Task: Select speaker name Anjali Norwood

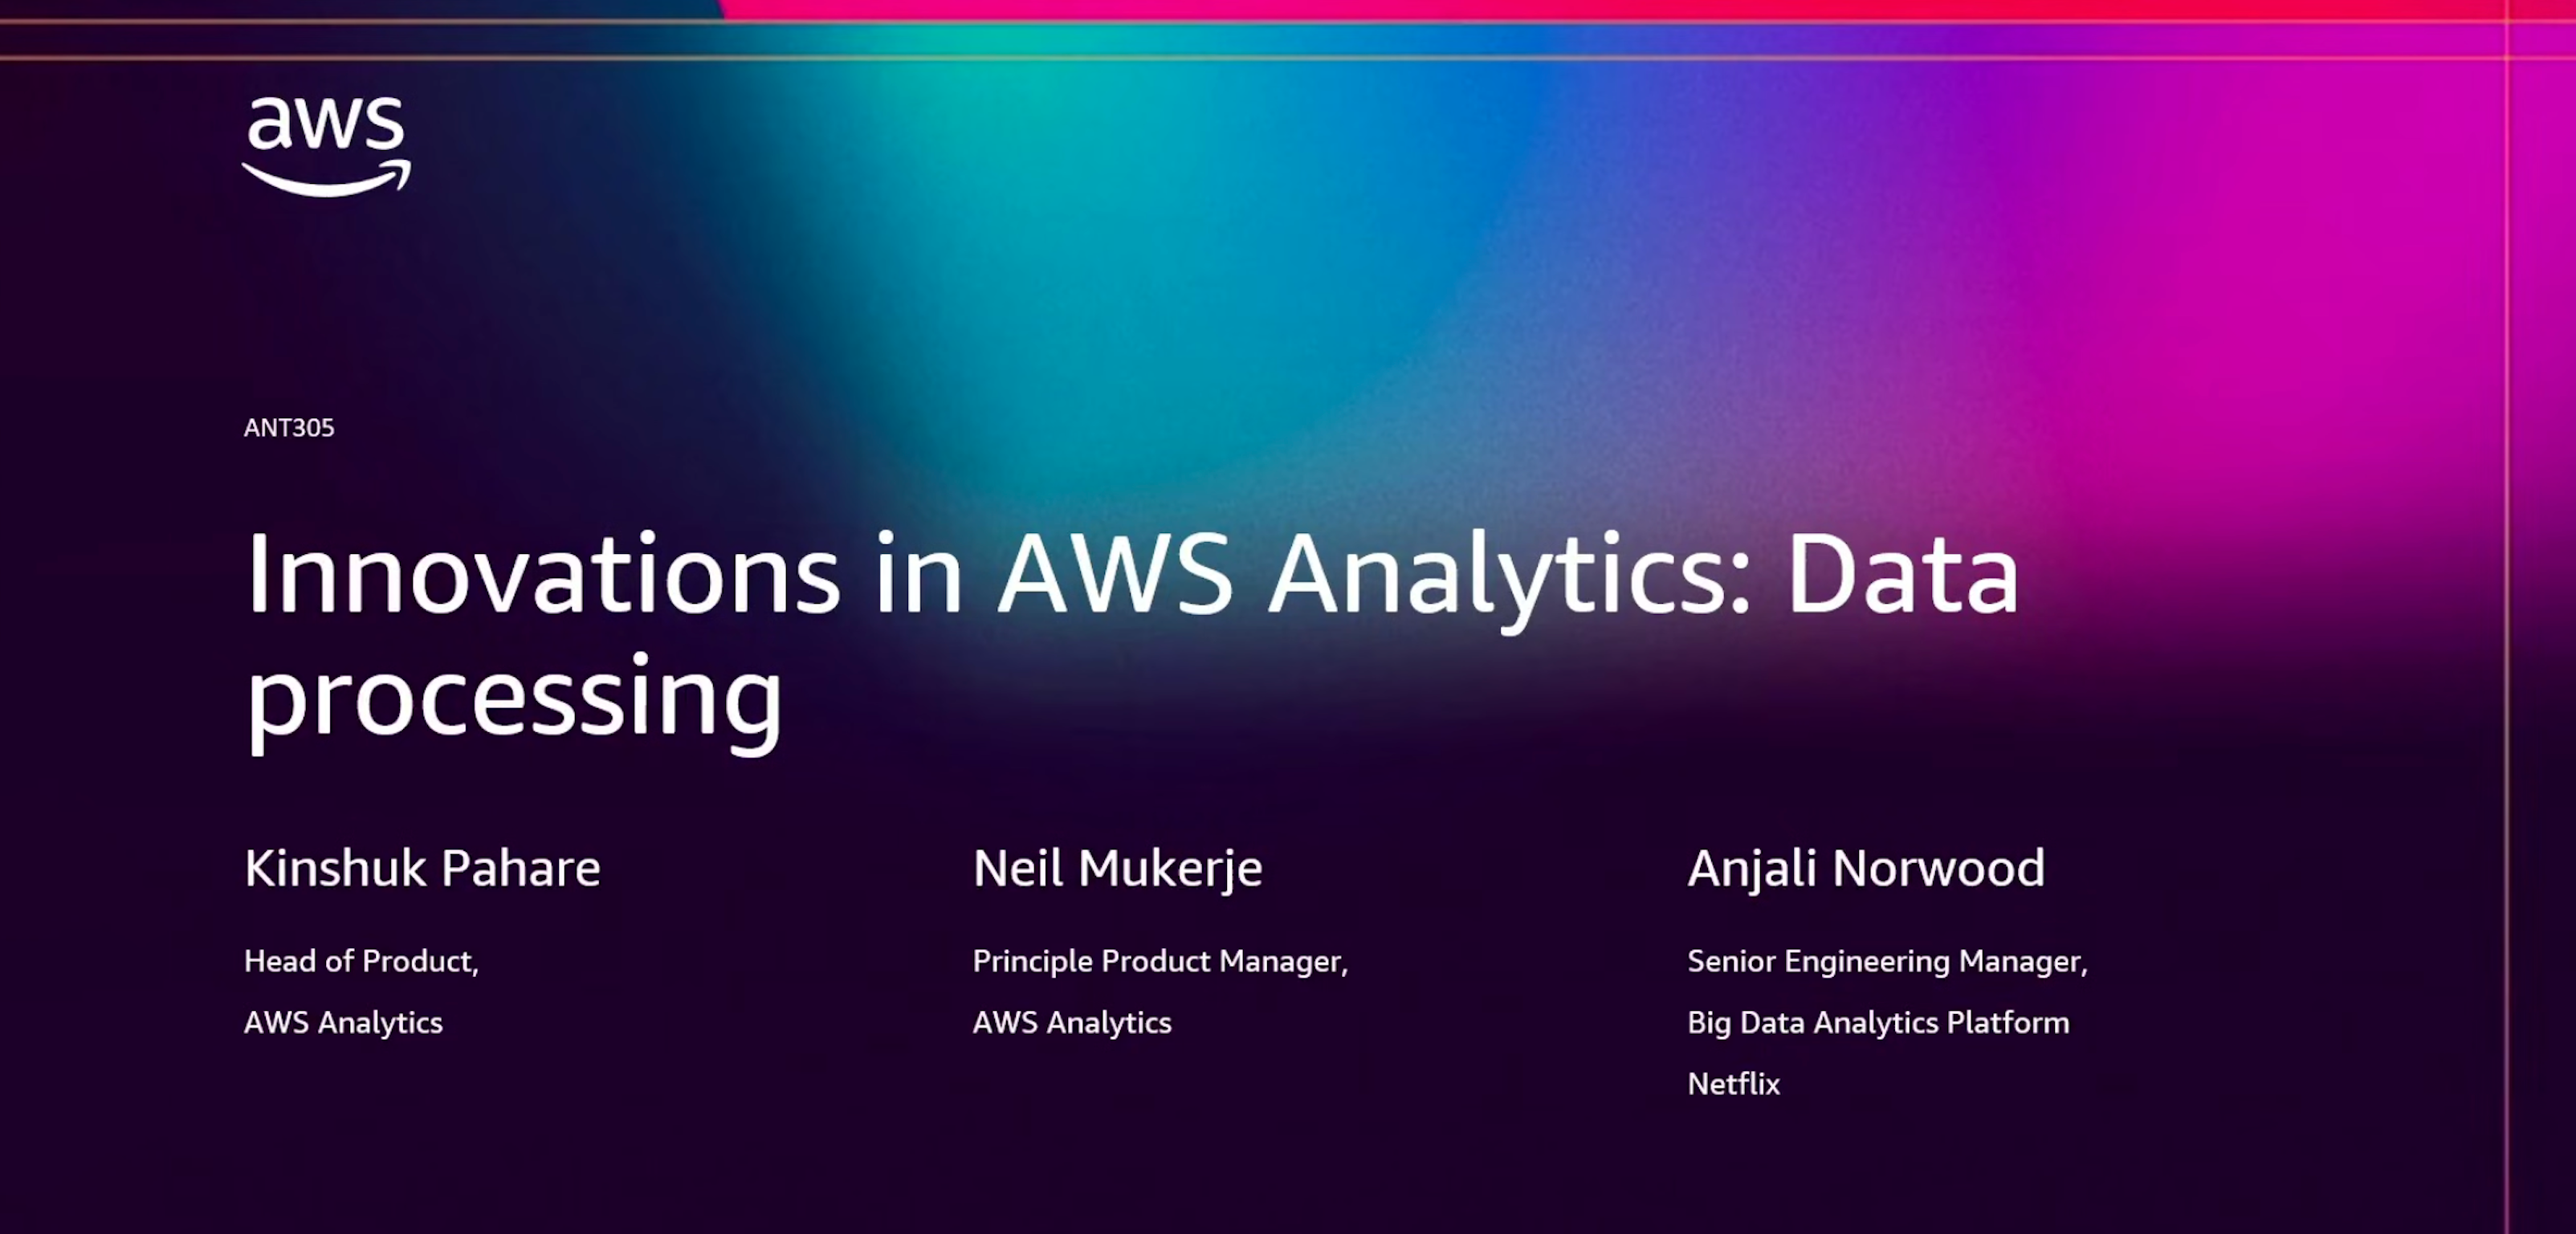Action: coord(1866,868)
